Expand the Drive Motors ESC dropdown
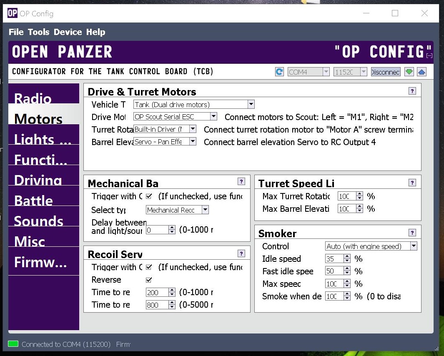This screenshot has height=356, width=444. tap(213, 117)
